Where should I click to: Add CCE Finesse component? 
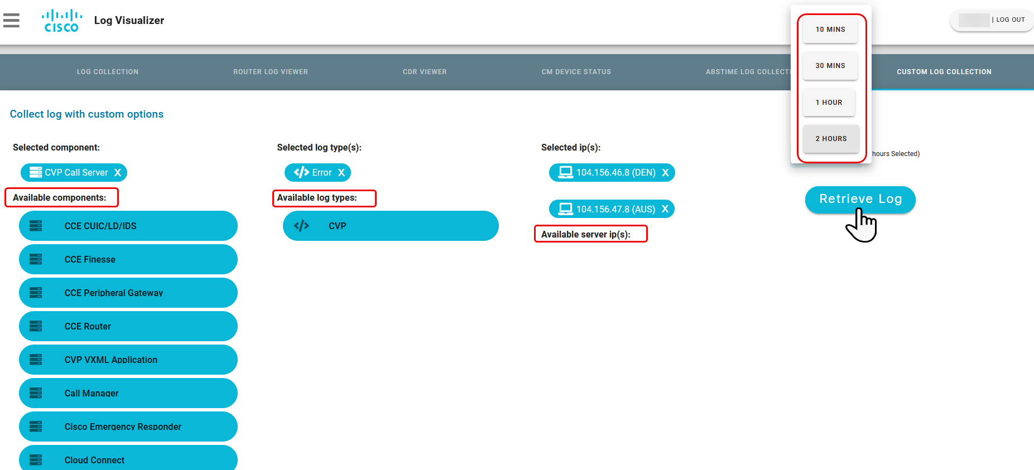click(x=128, y=259)
